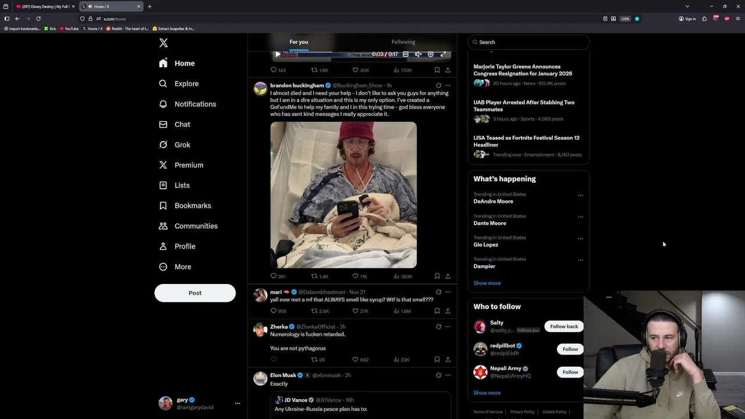Open Chat from the sidebar

pyautogui.click(x=175, y=125)
